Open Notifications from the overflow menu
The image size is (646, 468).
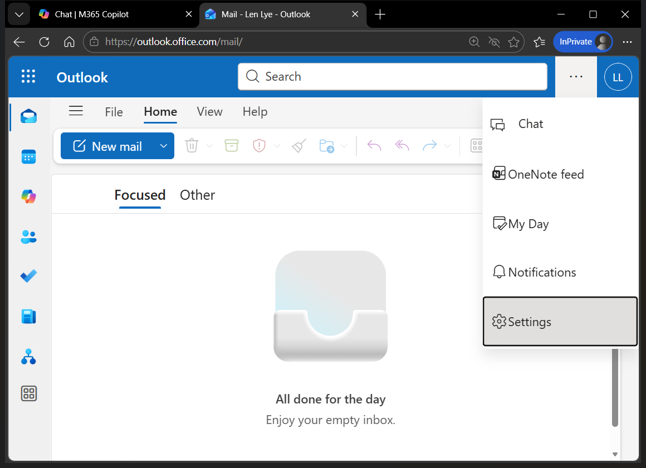pos(541,272)
